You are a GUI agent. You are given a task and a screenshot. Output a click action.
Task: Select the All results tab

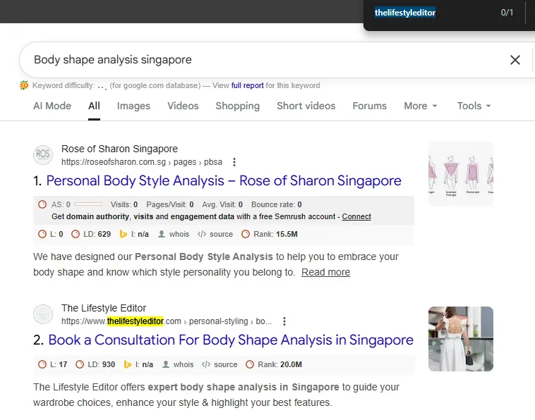(x=94, y=106)
